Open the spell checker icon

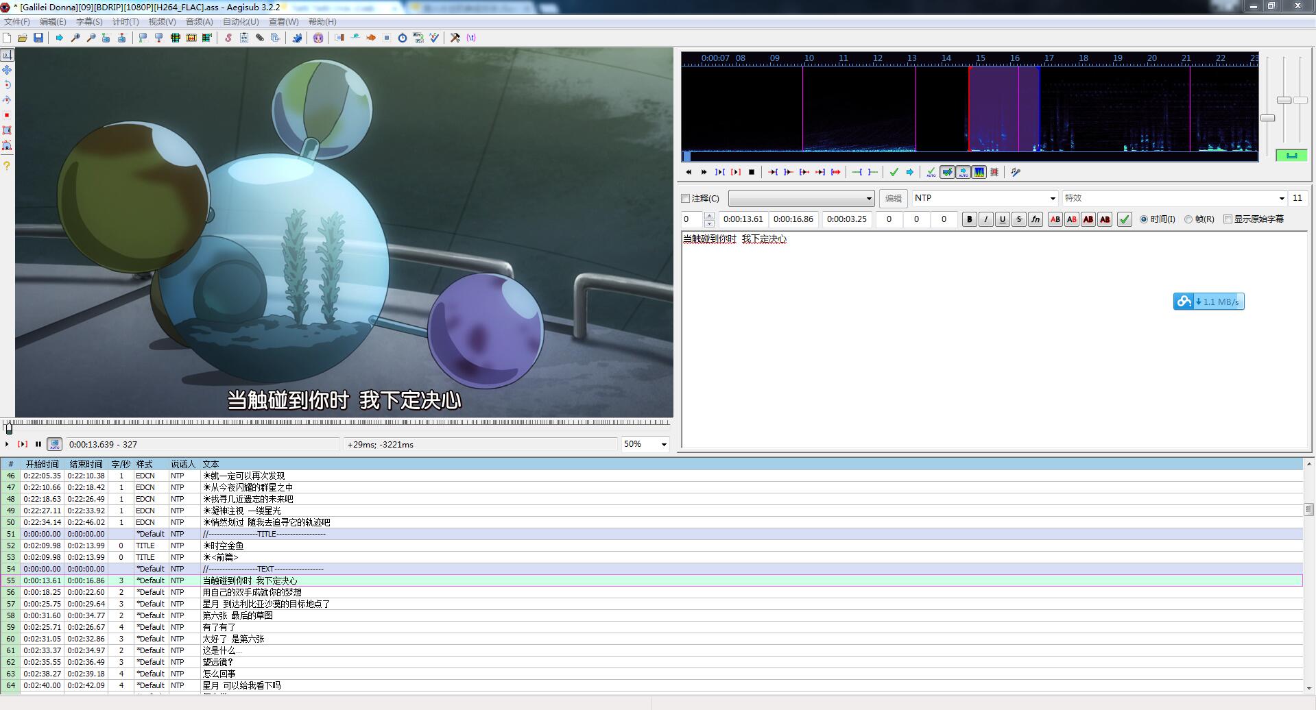tap(434, 38)
